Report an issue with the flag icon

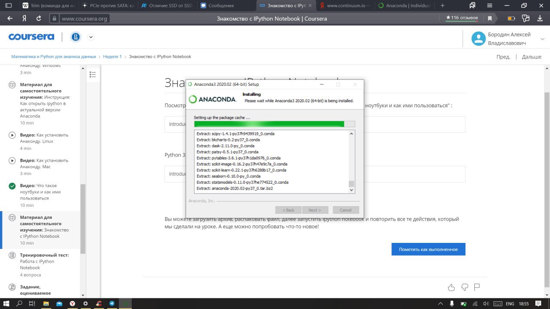pos(477,287)
